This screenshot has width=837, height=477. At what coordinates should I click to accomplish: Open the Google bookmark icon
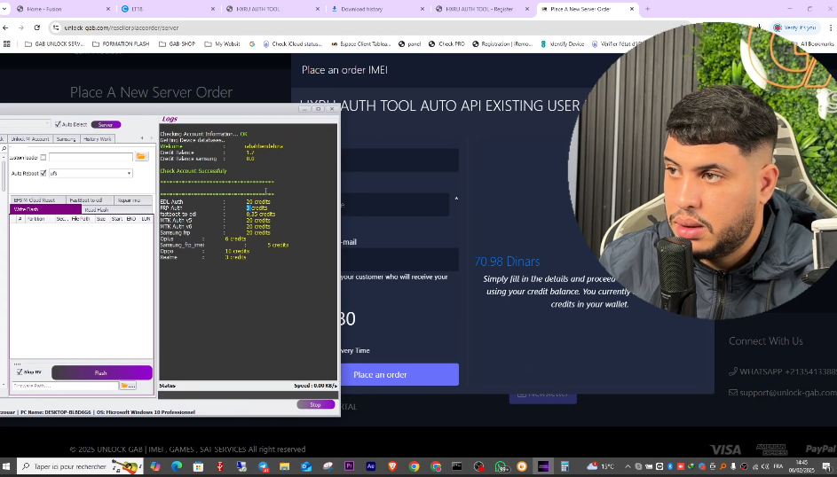point(252,44)
